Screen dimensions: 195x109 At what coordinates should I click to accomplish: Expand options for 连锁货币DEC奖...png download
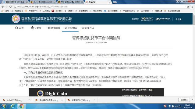point(94,100)
